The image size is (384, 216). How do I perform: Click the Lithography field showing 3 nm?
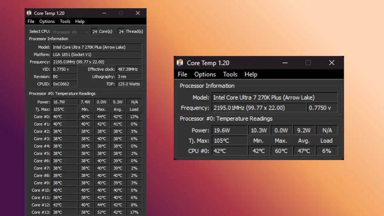click(129, 76)
